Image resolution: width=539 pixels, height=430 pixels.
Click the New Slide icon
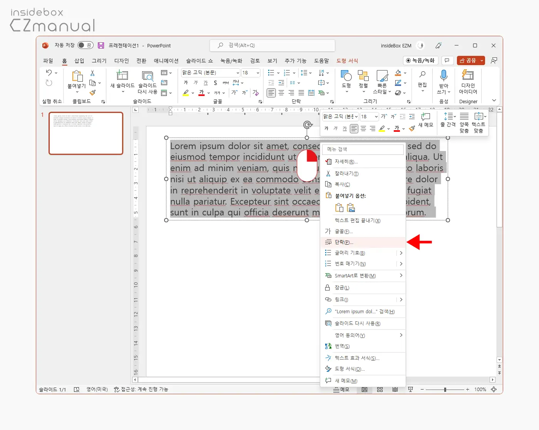(122, 76)
